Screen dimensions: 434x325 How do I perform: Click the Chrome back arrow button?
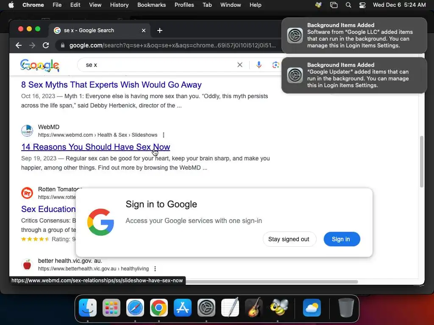pos(19,45)
